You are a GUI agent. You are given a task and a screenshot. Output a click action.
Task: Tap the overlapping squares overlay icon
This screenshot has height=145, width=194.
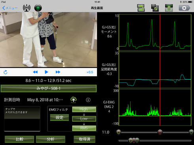pyautogui.click(x=155, y=8)
